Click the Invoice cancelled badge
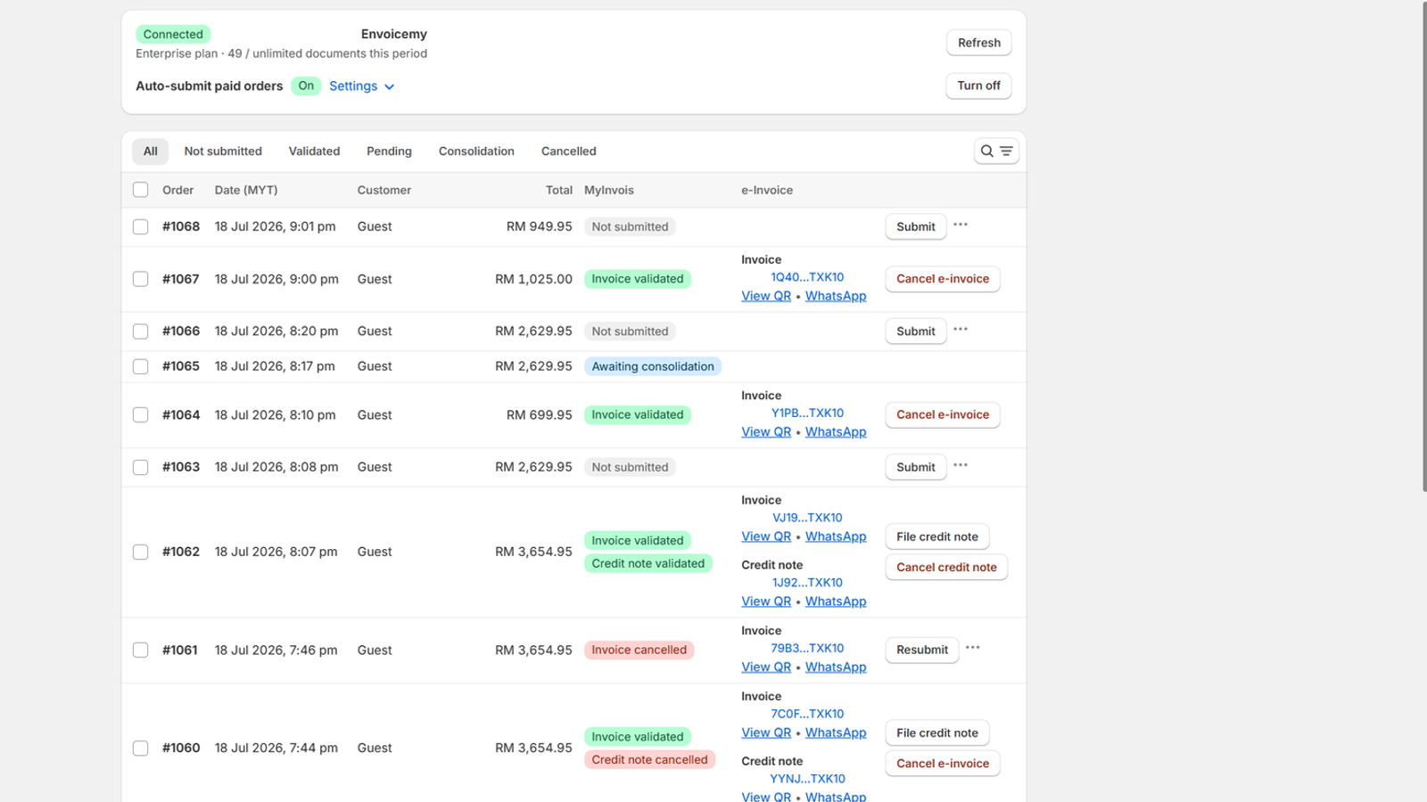 pos(639,650)
